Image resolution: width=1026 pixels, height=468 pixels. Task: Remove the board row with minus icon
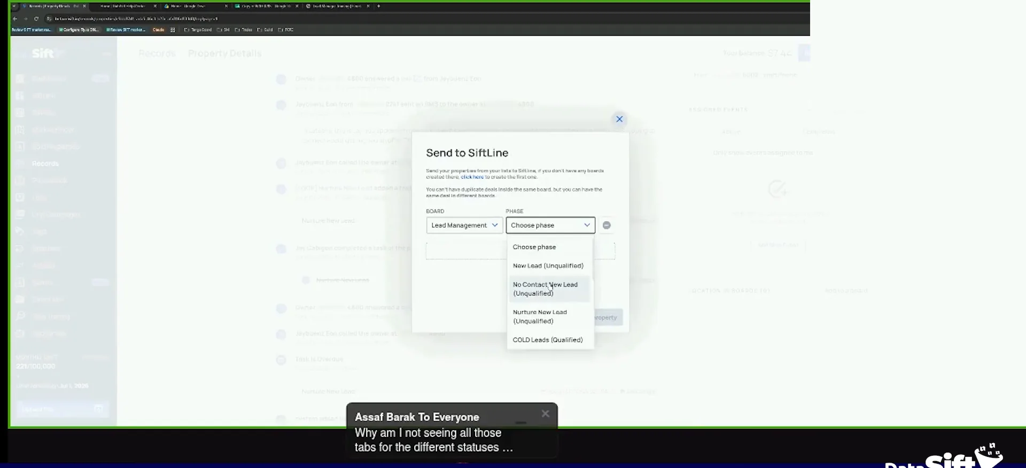pos(607,225)
